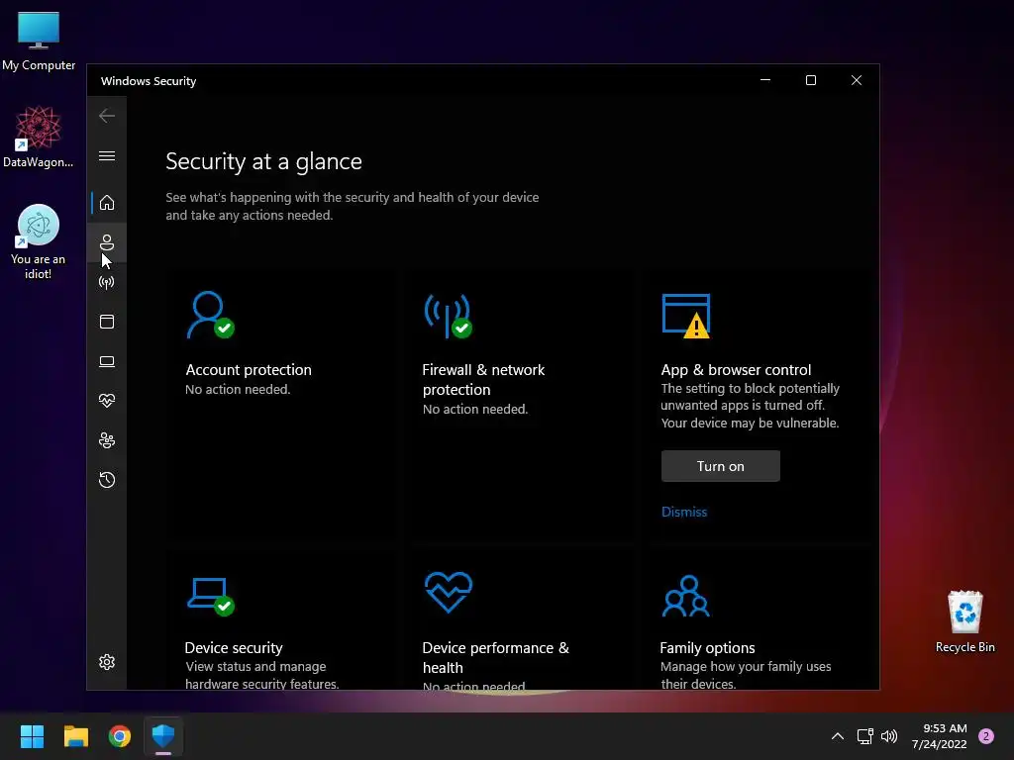Open the notification badge showing 2
Screen dimensions: 1014x760
coord(986,736)
